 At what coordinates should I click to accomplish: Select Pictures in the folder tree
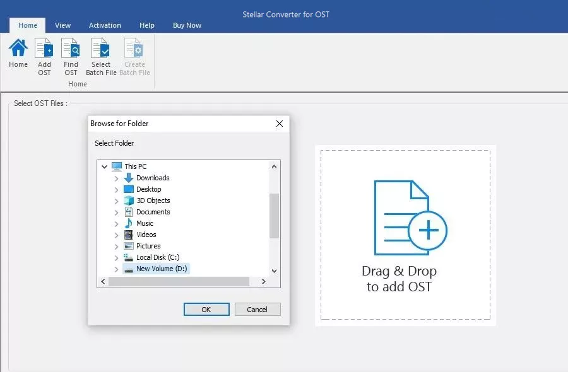coord(148,246)
